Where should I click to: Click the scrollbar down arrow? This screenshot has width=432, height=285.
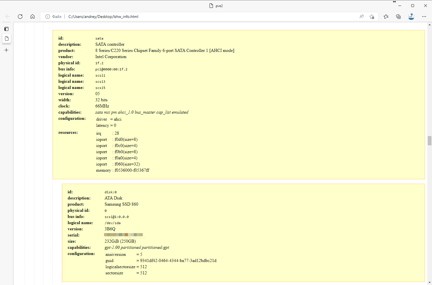coord(429,282)
